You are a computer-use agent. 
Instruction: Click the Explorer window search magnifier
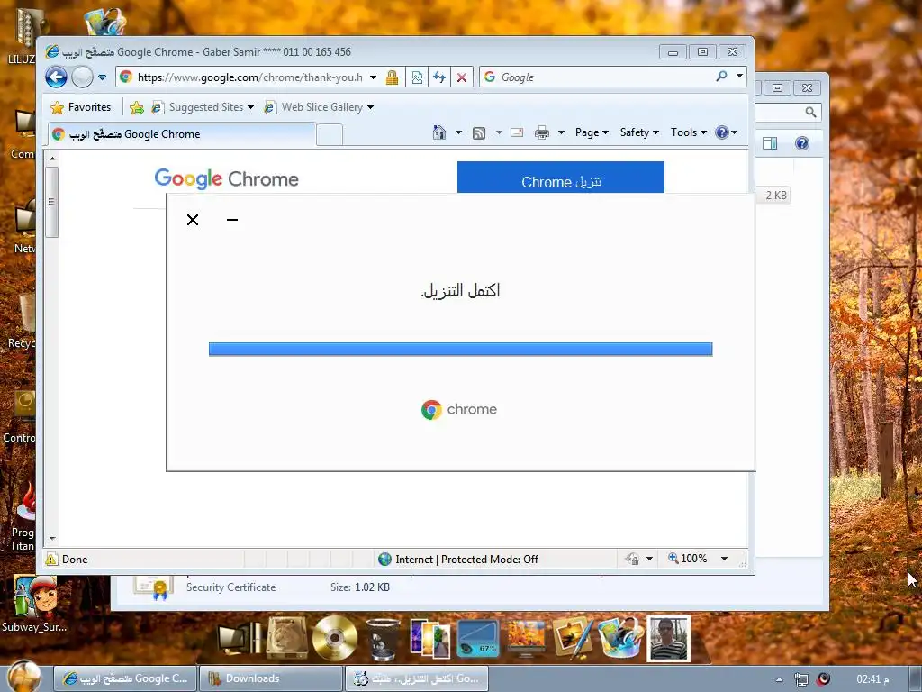[811, 112]
